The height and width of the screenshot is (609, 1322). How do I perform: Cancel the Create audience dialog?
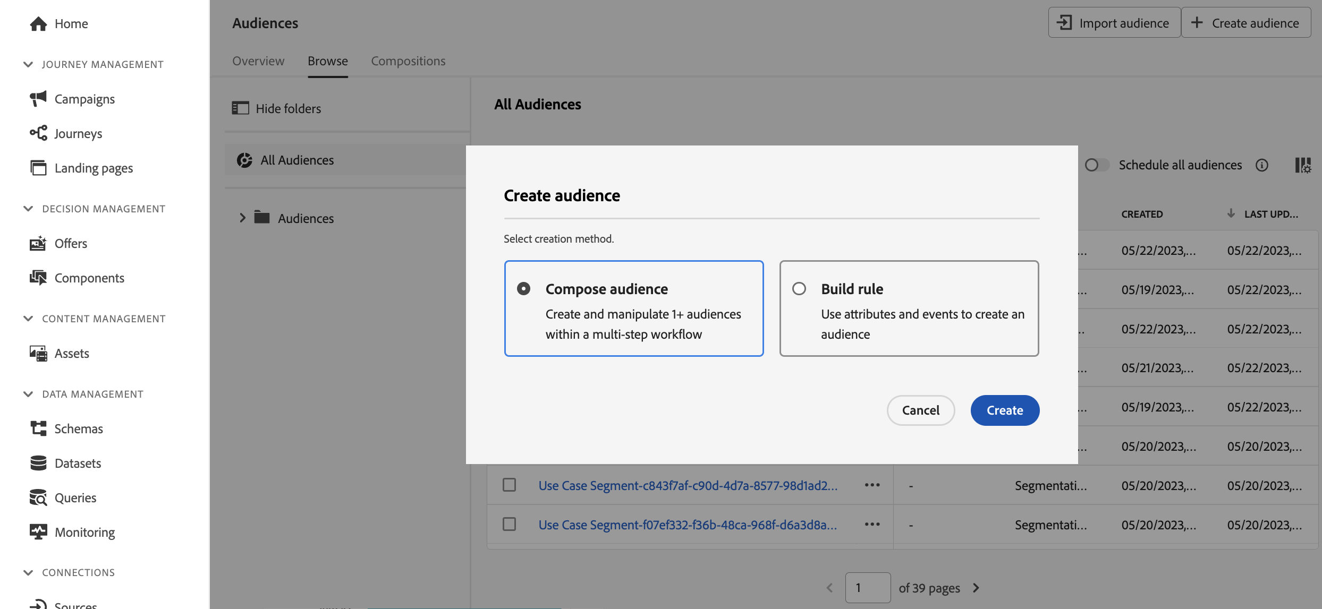pos(920,410)
